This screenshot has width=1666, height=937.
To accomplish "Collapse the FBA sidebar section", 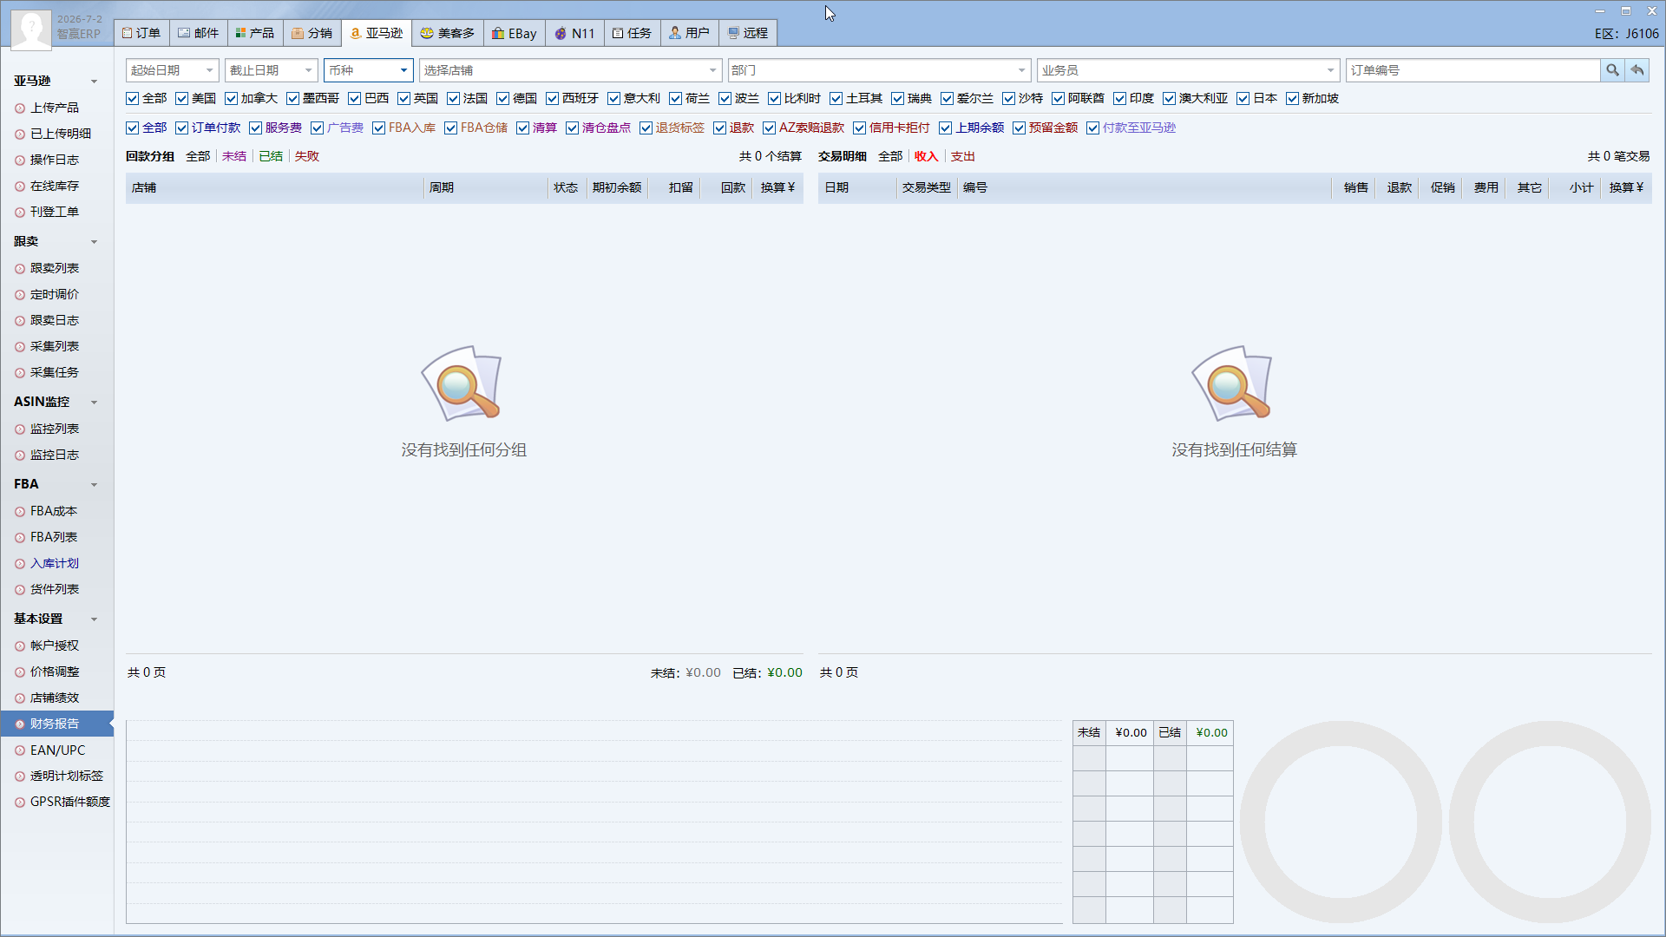I will pyautogui.click(x=94, y=485).
